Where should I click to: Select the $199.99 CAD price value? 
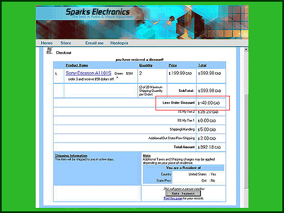point(180,73)
